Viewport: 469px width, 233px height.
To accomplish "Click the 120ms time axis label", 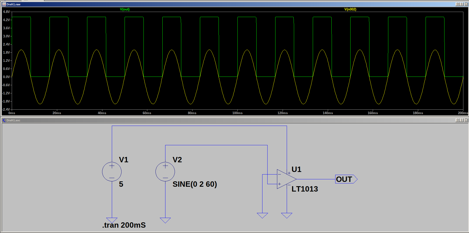I will pyautogui.click(x=283, y=113).
